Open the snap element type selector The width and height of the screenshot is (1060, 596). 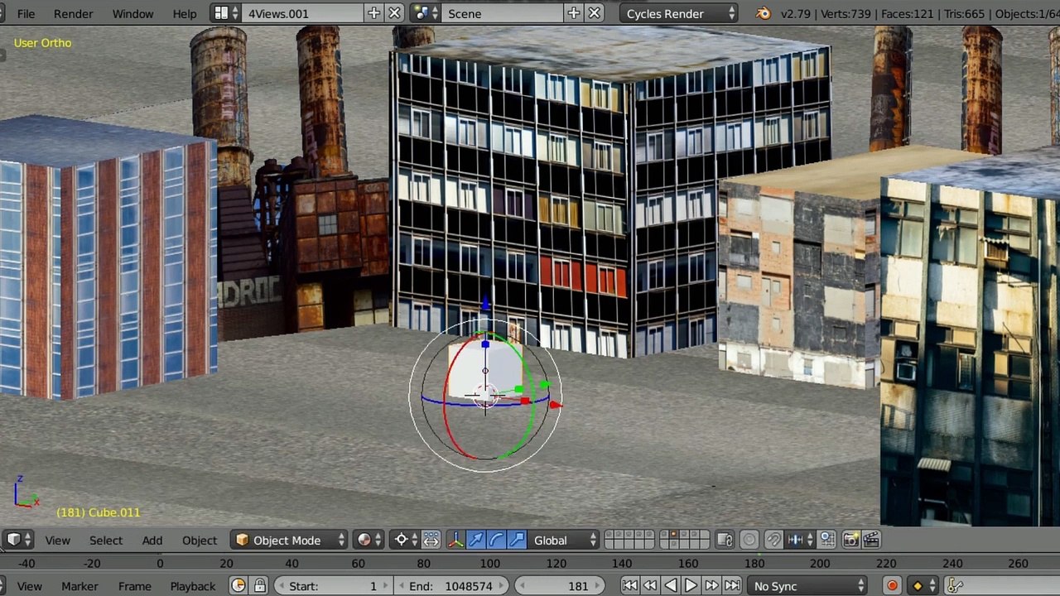point(800,540)
